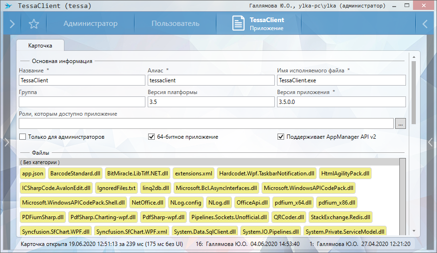
Task: Click the ellipsis button to choose roles
Action: pos(400,124)
